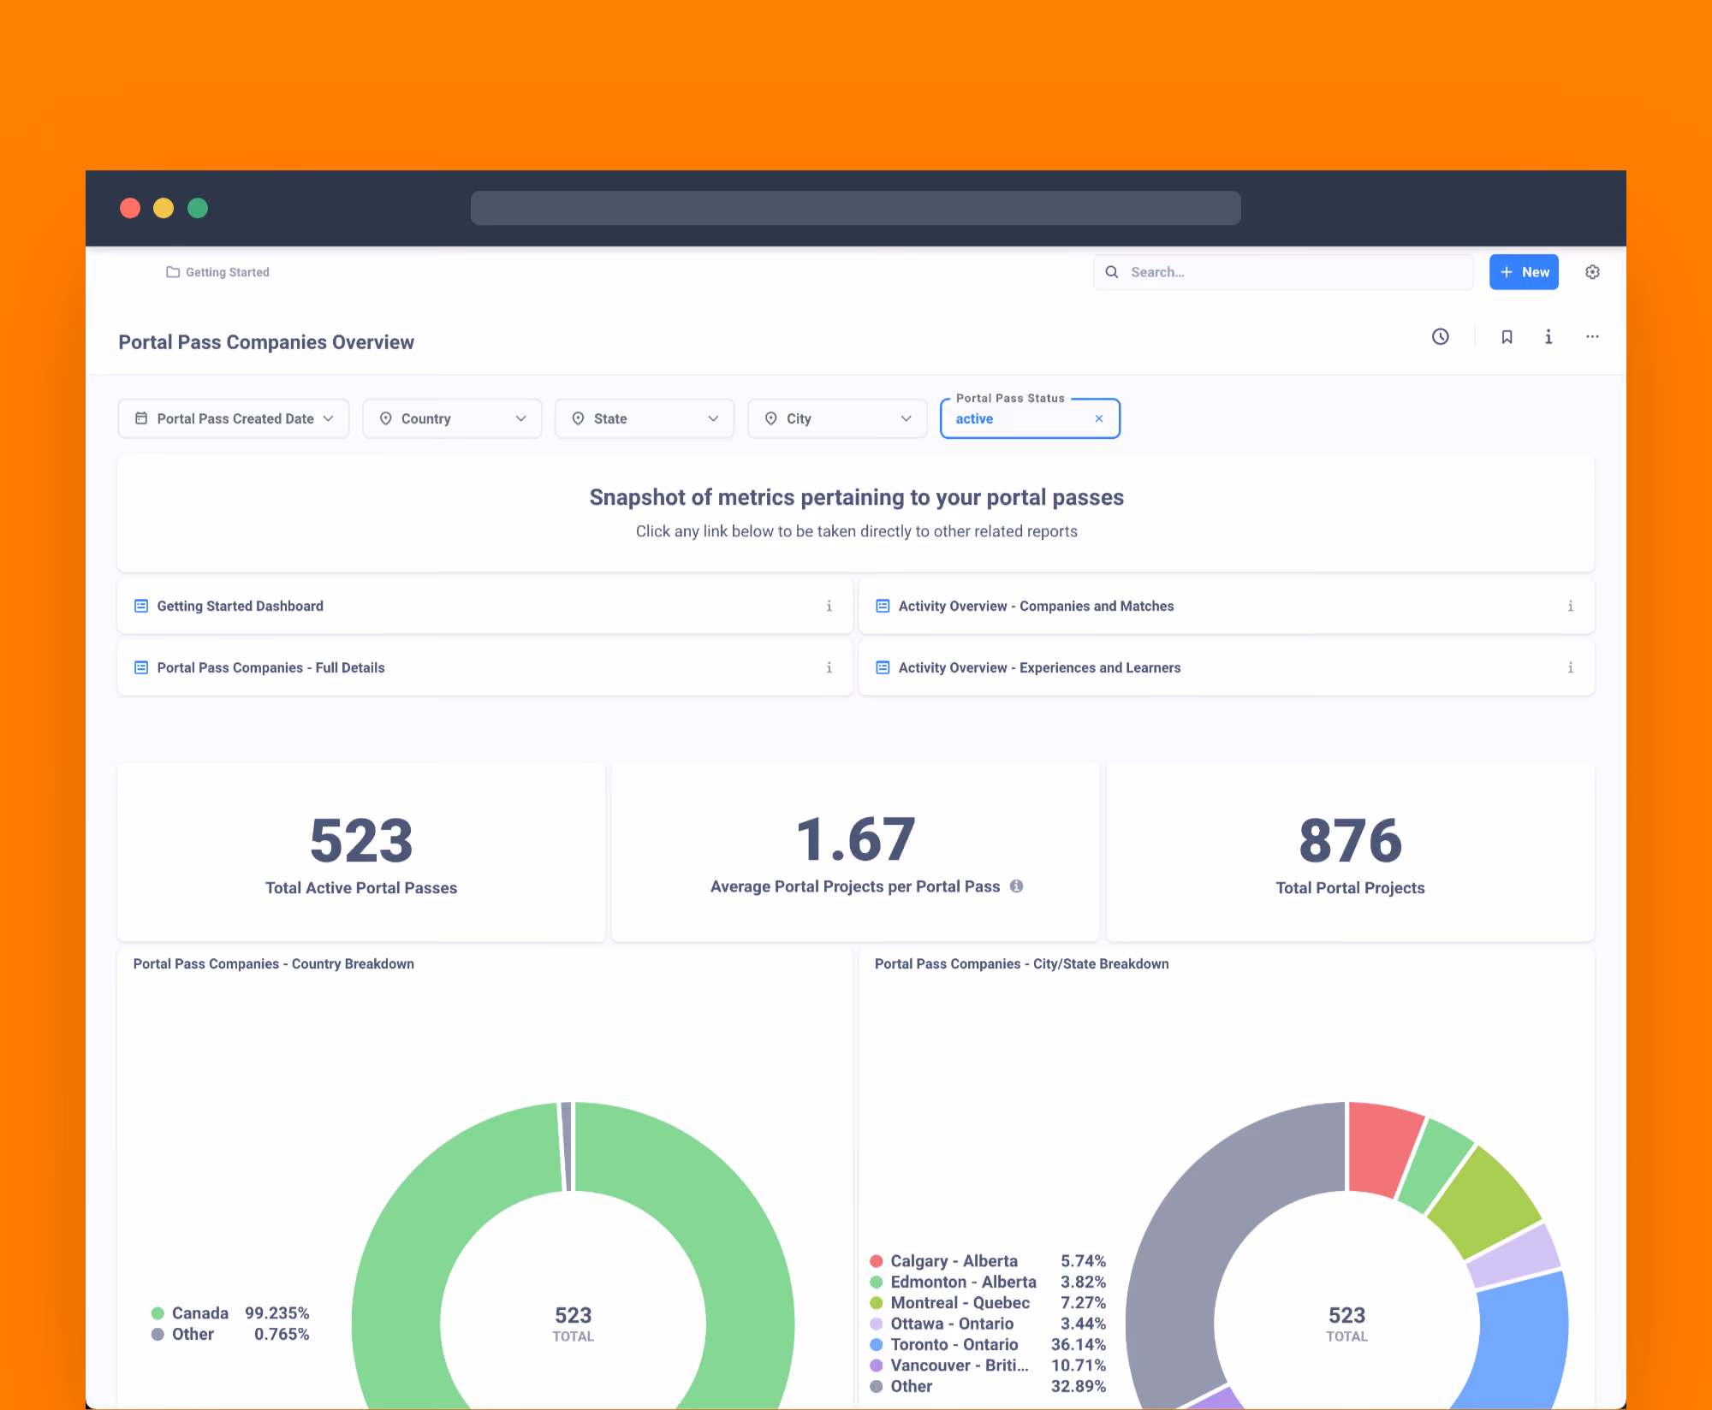Image resolution: width=1712 pixels, height=1410 pixels.
Task: Clear the active Portal Pass Status filter
Action: pos(1099,418)
